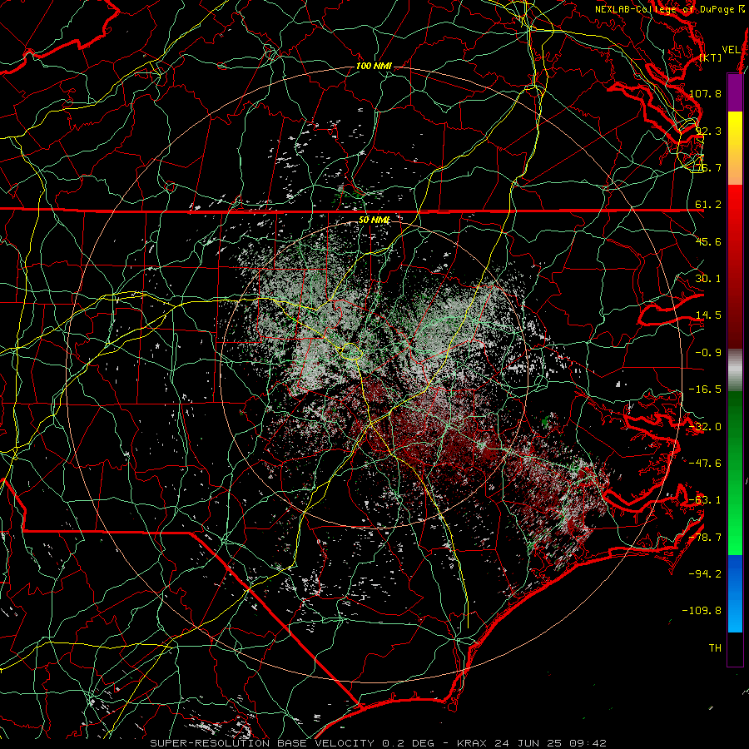Pick the purple segment of the color bar
Image resolution: width=749 pixels, height=749 pixels.
[735, 92]
